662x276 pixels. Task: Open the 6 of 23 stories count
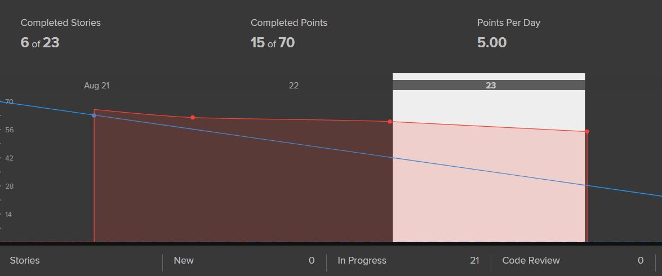(40, 43)
